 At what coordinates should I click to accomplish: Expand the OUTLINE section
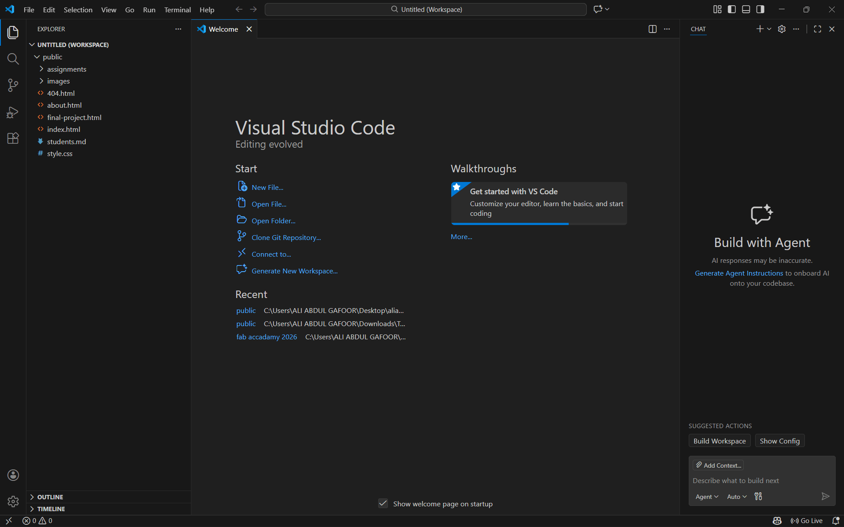point(50,497)
